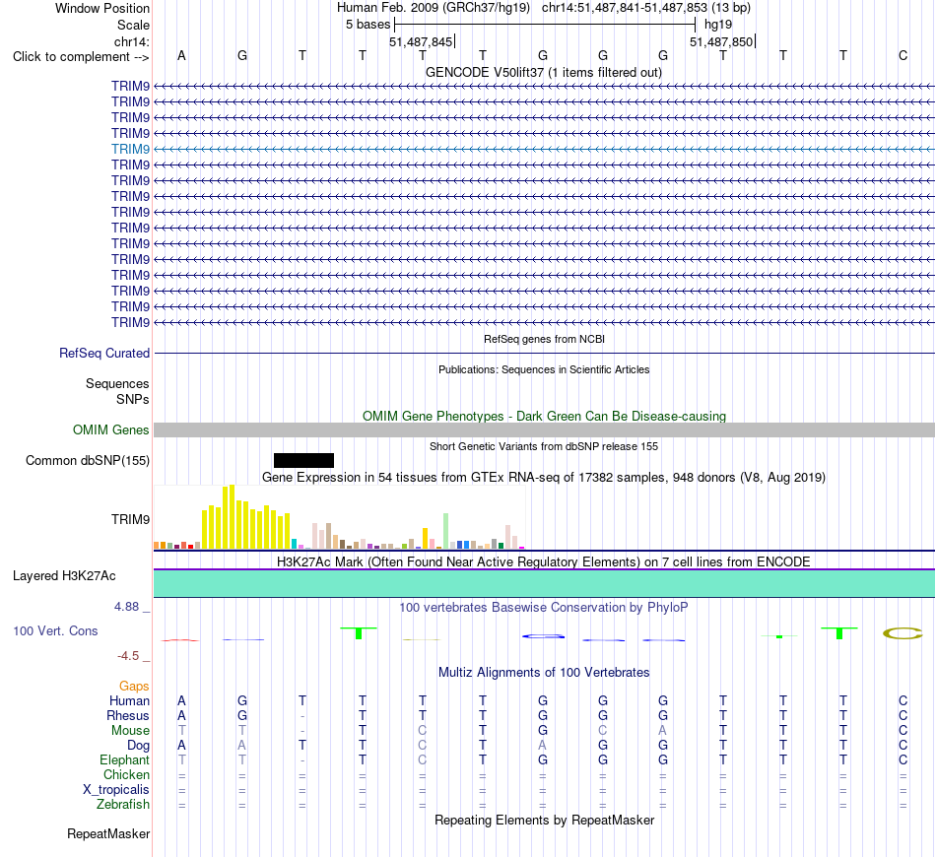This screenshot has height=857, width=936.
Task: Click the 4.88 PhyloP upper scale value
Action: point(126,607)
